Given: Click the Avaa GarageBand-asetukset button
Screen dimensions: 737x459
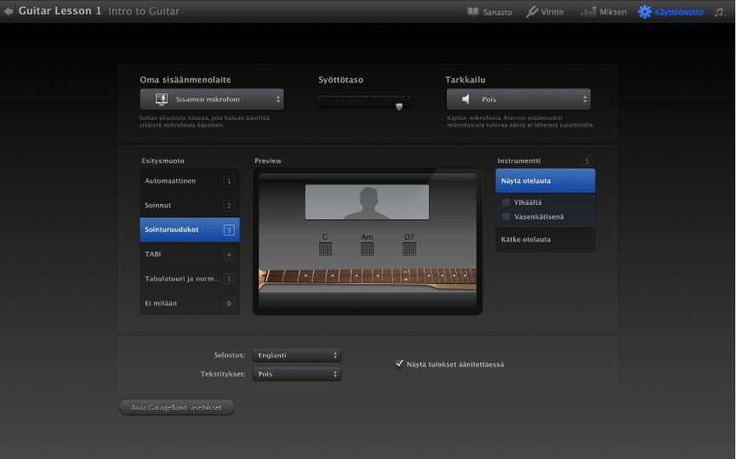Looking at the screenshot, I should [176, 407].
